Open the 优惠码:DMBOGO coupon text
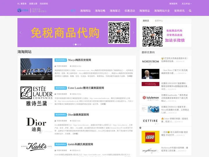Image resolution: width=209 pixels, height=157 pixels. [175, 110]
